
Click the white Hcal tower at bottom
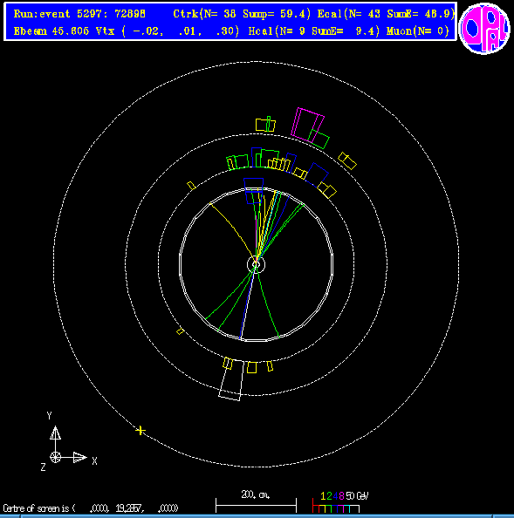click(x=231, y=380)
